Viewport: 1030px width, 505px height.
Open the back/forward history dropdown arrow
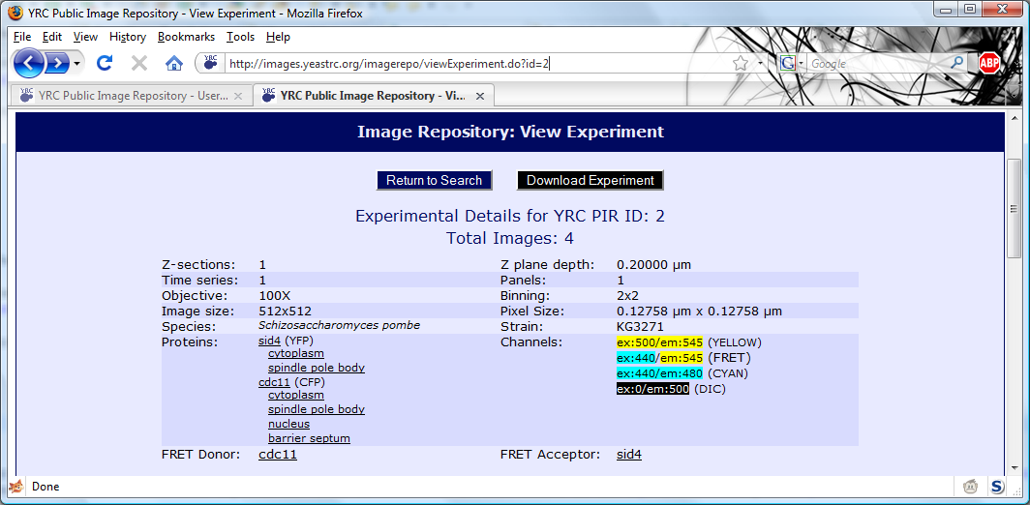(78, 64)
